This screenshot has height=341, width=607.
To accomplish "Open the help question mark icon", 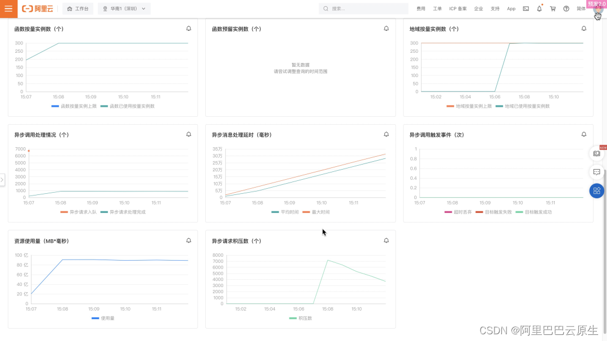I will (567, 8).
